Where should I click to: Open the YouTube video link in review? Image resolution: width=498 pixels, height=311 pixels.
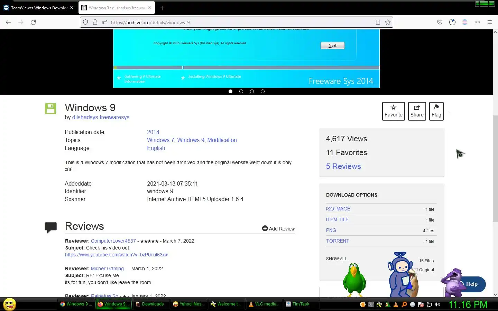(116, 255)
